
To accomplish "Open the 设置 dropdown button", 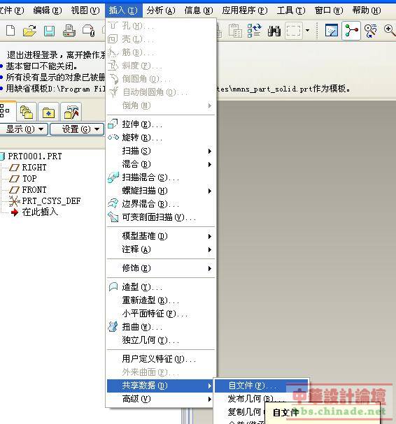I will [x=77, y=129].
